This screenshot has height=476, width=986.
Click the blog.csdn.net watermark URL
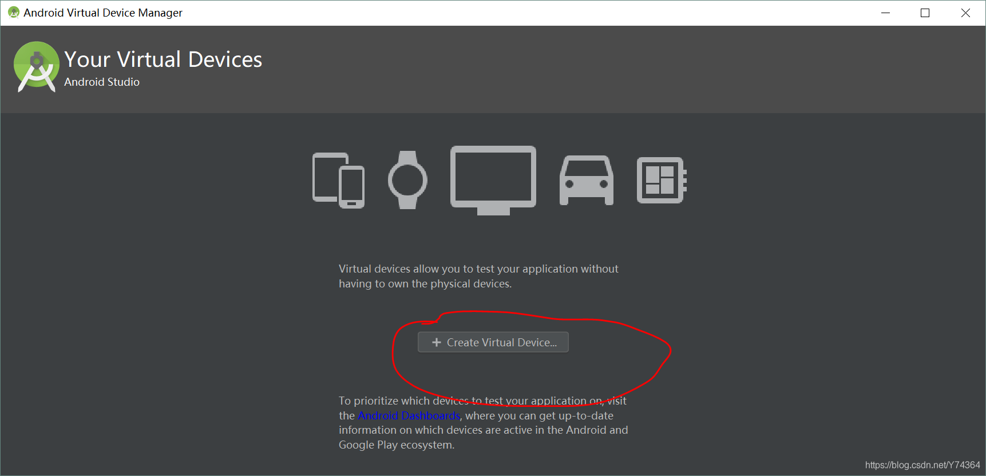pyautogui.click(x=922, y=465)
